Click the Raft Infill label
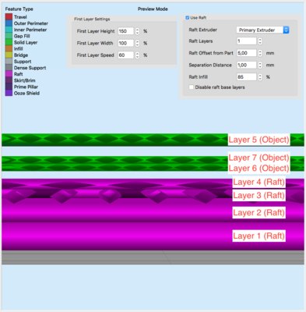Viewport: 306px width, 312px height. point(199,77)
